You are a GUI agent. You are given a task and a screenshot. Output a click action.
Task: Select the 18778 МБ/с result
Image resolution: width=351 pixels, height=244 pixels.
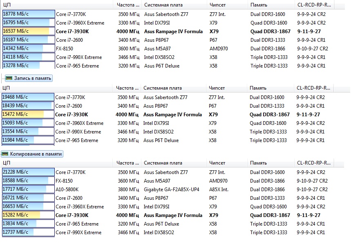coord(29,14)
